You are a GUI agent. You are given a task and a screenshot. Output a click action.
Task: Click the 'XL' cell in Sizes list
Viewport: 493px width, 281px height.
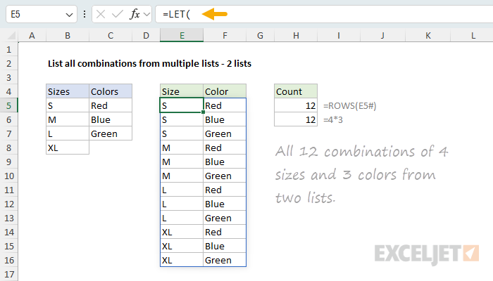coord(68,148)
